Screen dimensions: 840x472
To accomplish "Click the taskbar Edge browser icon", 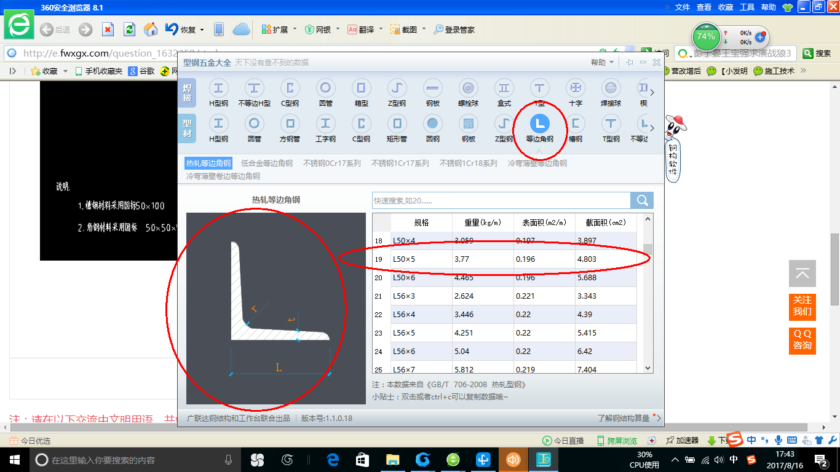I will [x=333, y=459].
